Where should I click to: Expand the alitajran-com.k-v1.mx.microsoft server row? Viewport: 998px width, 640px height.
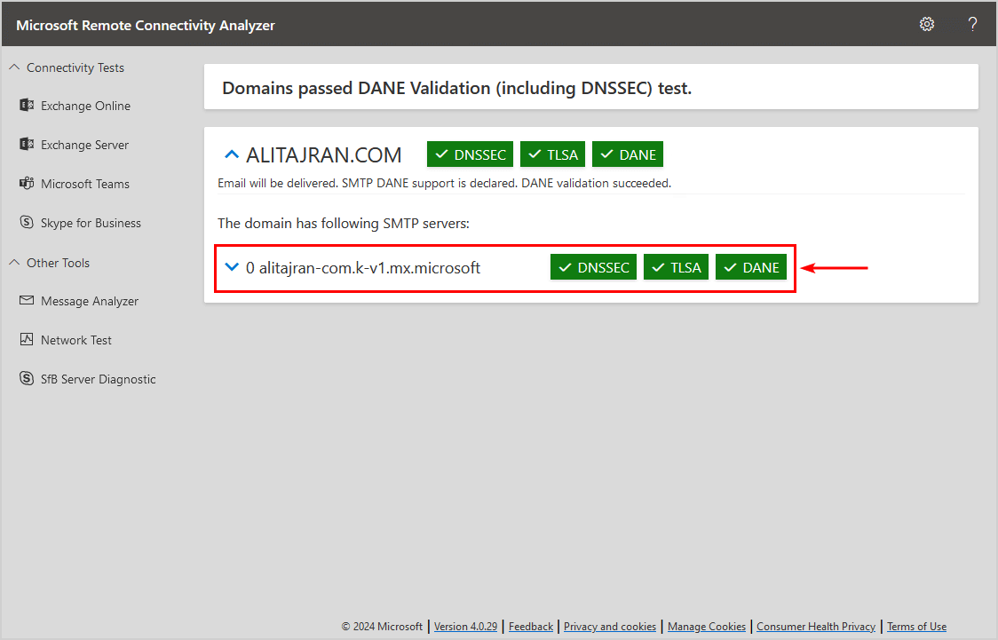pyautogui.click(x=232, y=267)
